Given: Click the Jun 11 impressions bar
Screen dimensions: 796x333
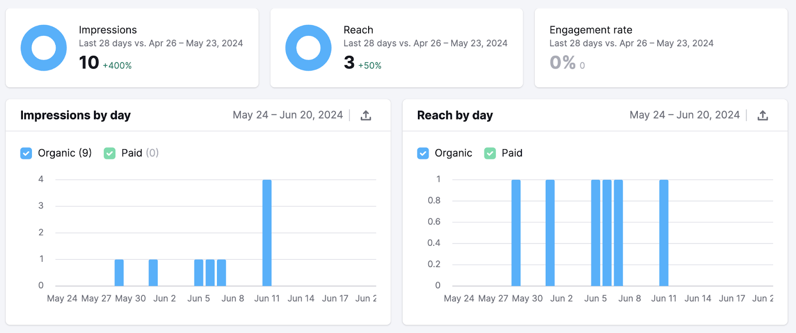Looking at the screenshot, I should click(267, 233).
